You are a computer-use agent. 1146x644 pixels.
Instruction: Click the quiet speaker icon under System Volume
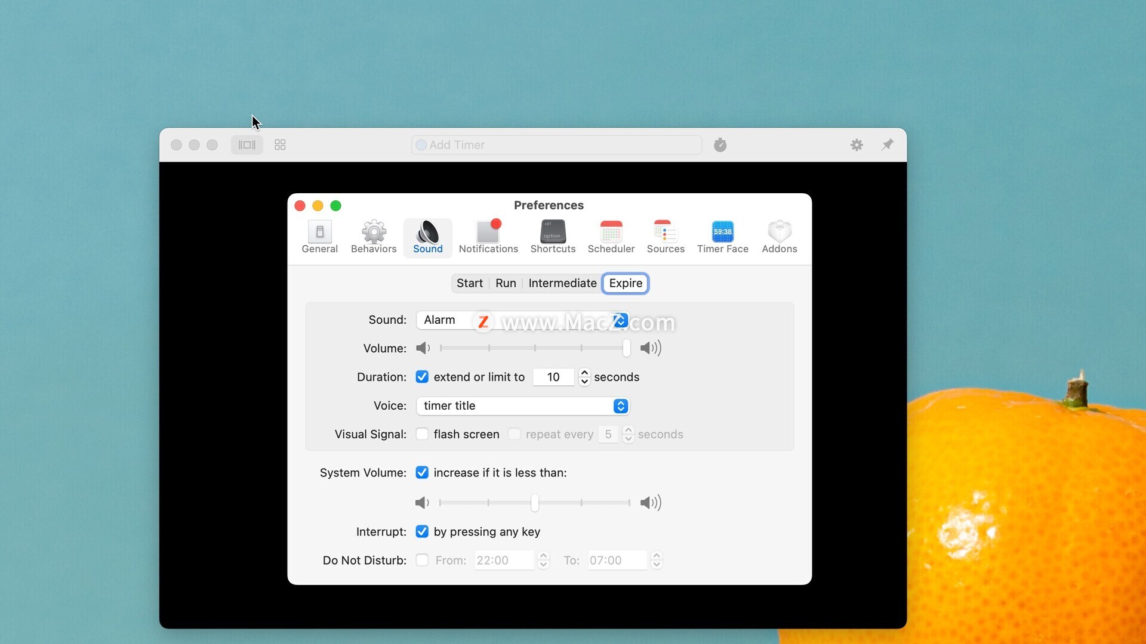click(x=422, y=503)
